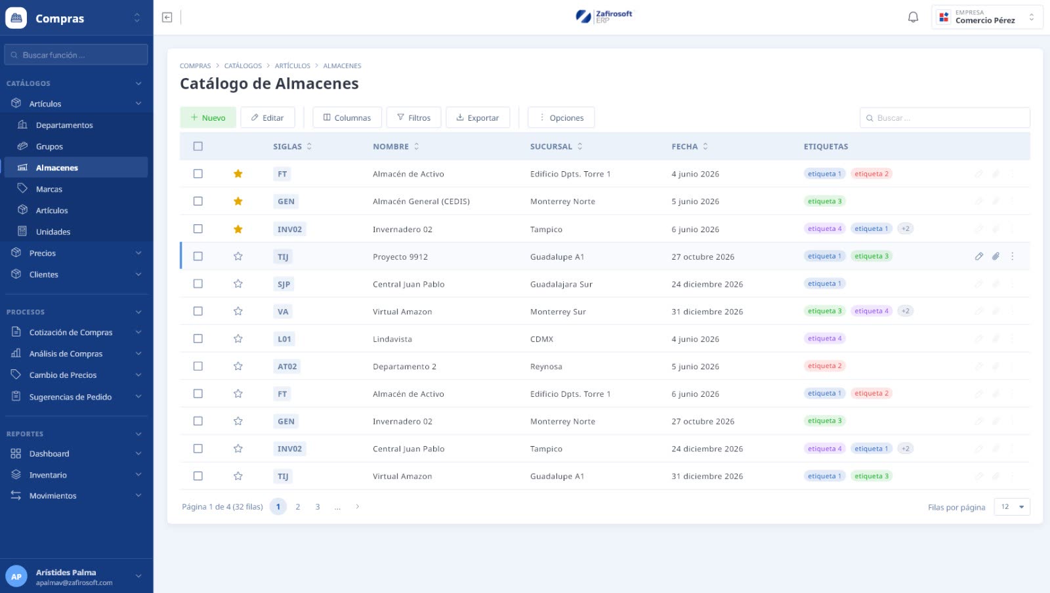Click the Nuevo button

(208, 117)
